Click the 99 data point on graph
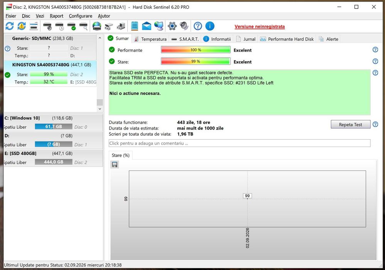385x270 pixels. pyautogui.click(x=247, y=196)
